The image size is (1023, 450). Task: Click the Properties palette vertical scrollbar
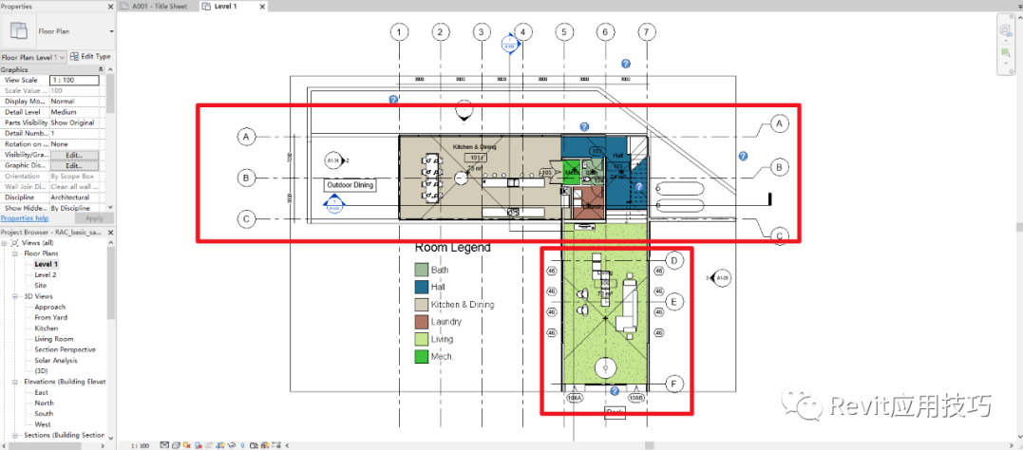[111, 94]
